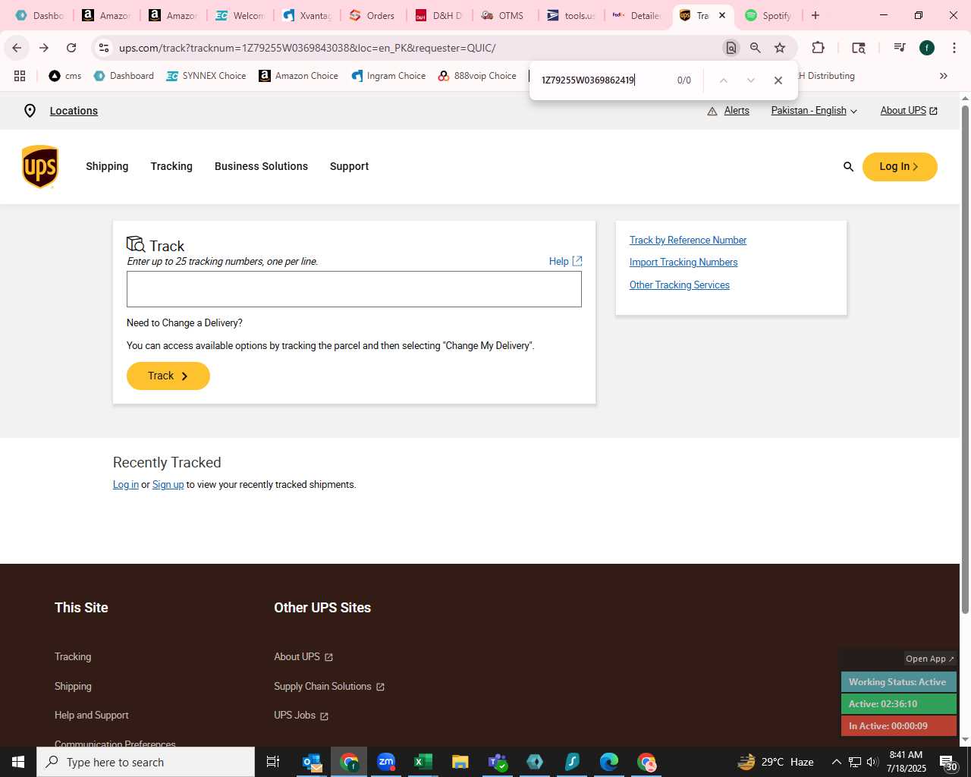The image size is (971, 777).
Task: Open Zoom from the taskbar
Action: pyautogui.click(x=386, y=762)
